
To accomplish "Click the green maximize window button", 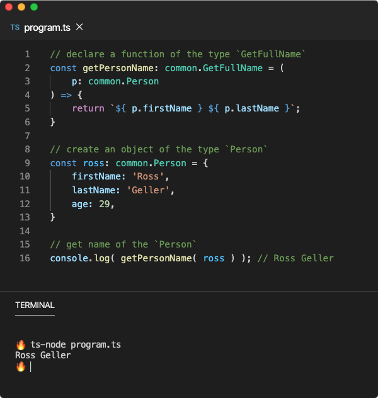I will click(x=34, y=7).
